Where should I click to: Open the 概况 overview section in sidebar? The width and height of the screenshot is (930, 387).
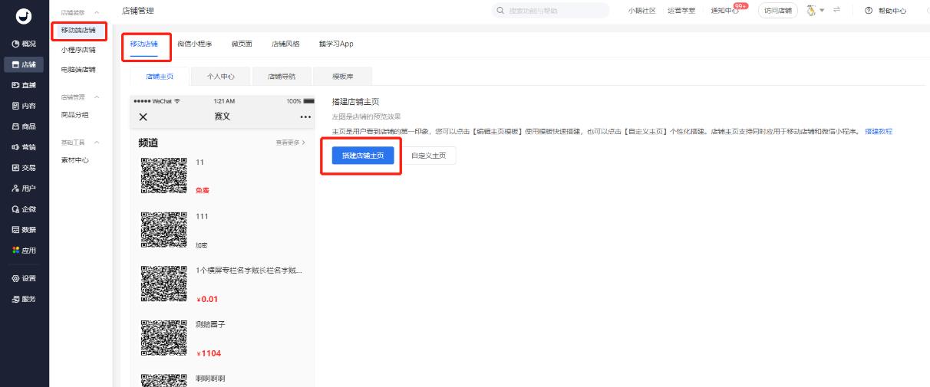click(24, 44)
